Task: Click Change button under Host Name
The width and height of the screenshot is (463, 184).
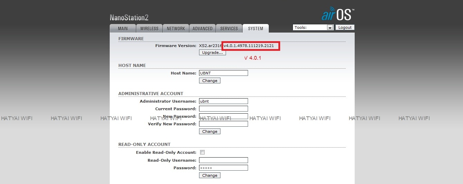Action: coord(210,81)
